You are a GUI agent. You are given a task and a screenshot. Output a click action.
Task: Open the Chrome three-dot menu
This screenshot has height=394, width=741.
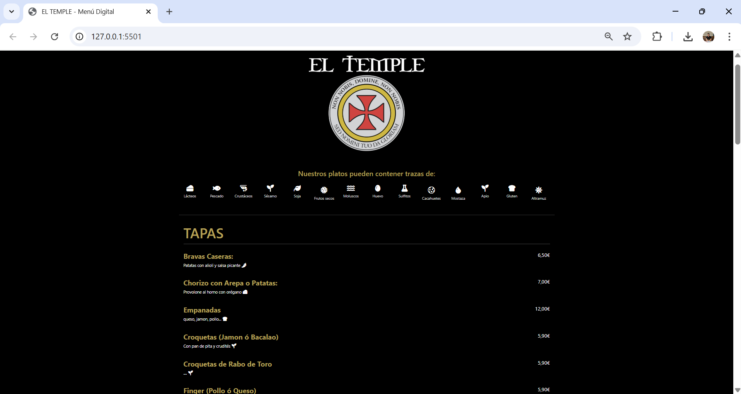coord(729,37)
